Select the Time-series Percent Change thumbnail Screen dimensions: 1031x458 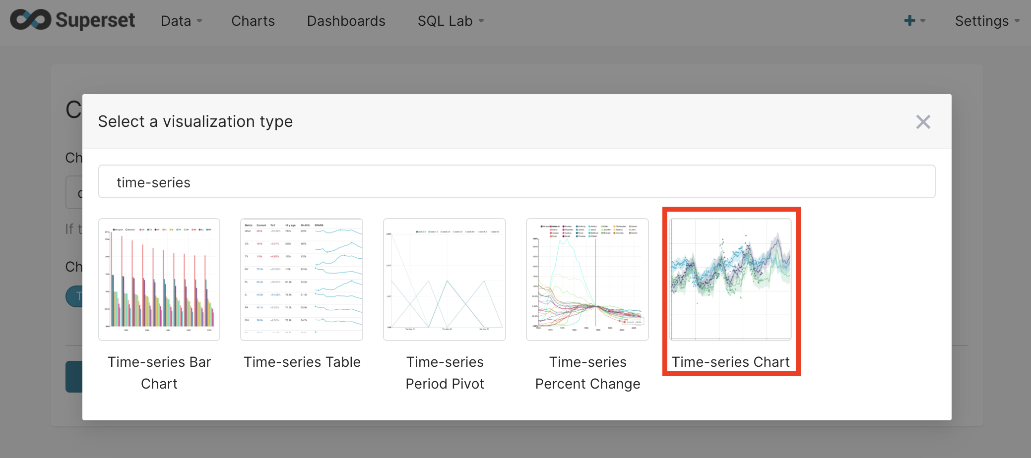[587, 280]
